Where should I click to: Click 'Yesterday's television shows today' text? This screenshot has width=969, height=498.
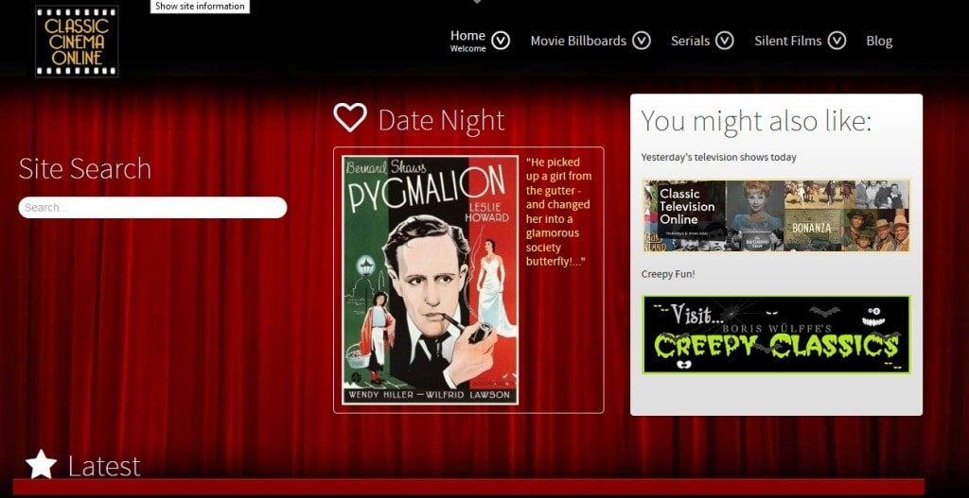point(719,158)
